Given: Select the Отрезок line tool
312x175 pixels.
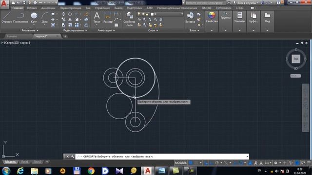Looking at the screenshot, I should (6, 17).
